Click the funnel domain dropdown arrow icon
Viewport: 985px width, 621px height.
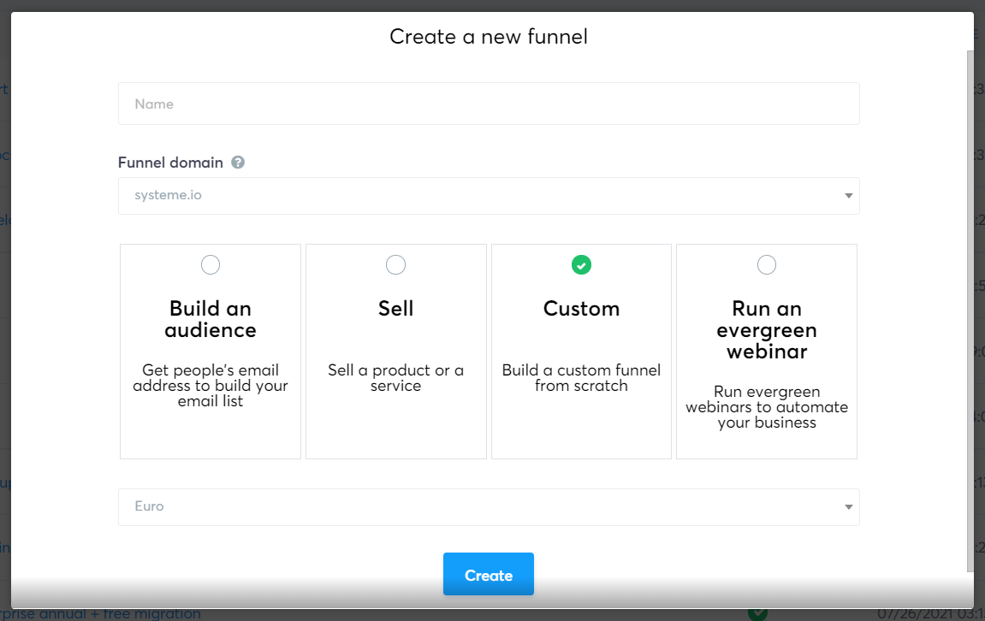[848, 195]
